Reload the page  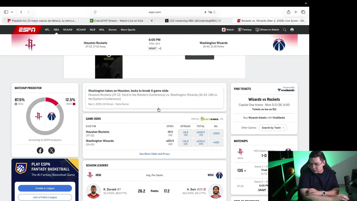point(214,12)
